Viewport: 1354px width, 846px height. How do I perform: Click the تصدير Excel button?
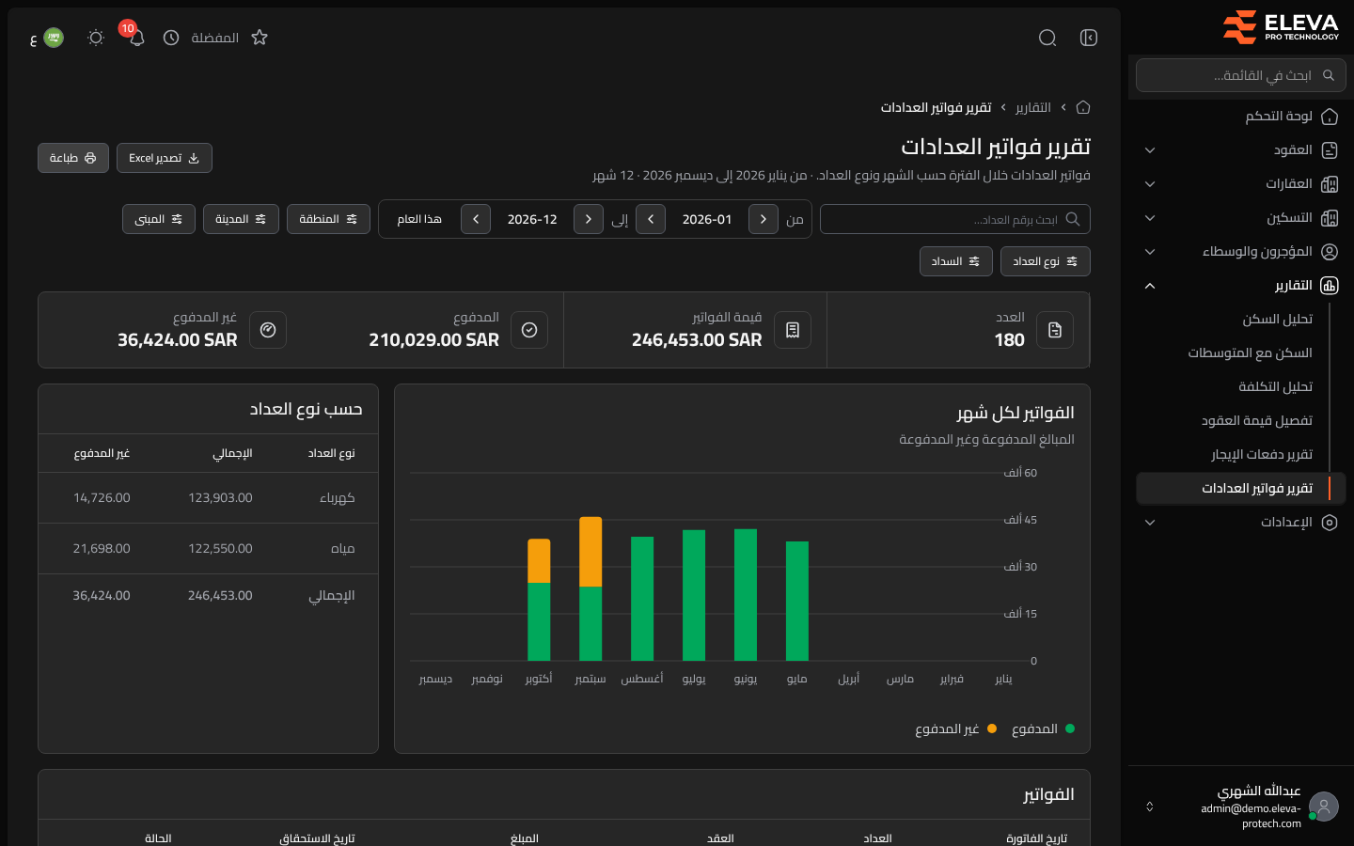165,158
